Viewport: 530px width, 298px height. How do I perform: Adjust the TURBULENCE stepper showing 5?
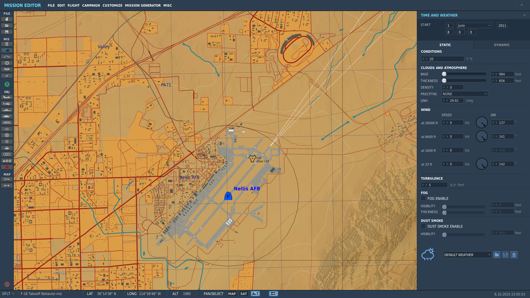434,185
